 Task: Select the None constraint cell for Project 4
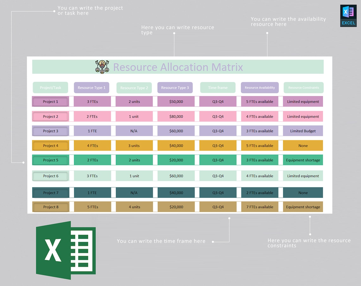tap(303, 146)
